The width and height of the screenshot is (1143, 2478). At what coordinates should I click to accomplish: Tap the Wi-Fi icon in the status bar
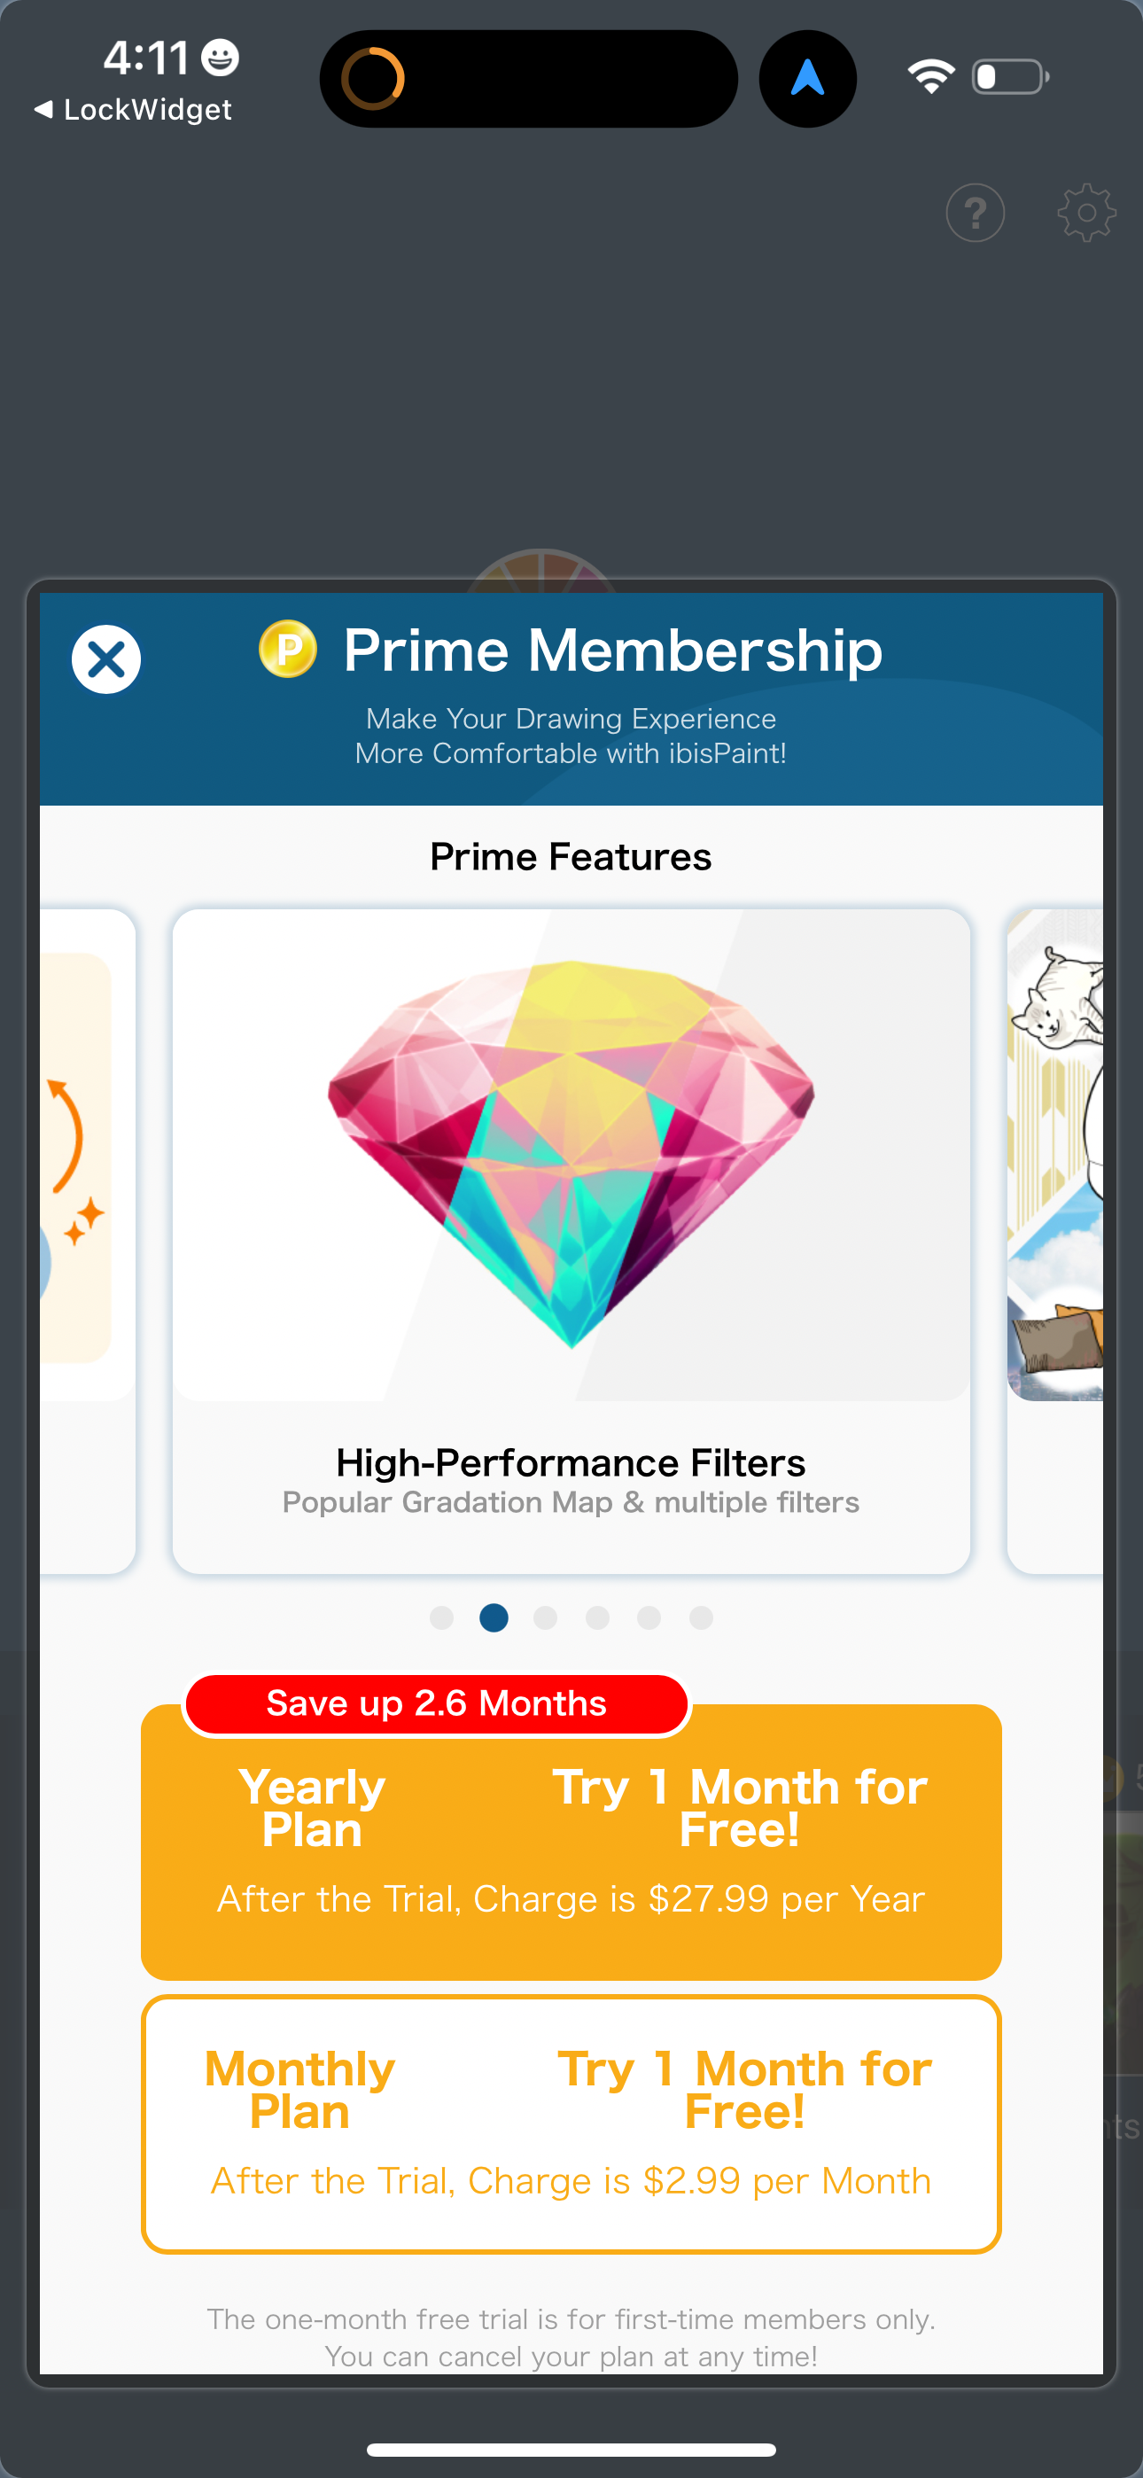pyautogui.click(x=930, y=76)
